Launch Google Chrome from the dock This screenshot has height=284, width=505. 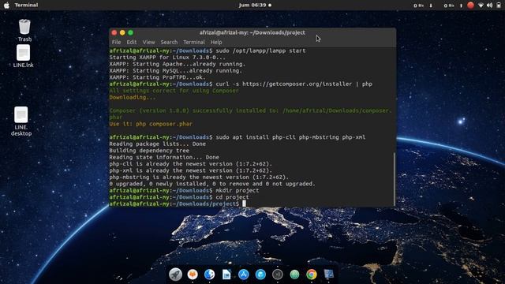pyautogui.click(x=312, y=275)
